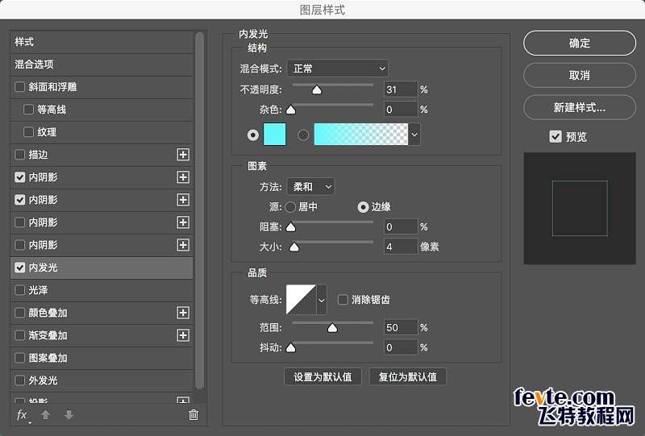Viewport: 645px width, 436px height.
Task: Click the 抖动 percentage input field
Action: [401, 347]
